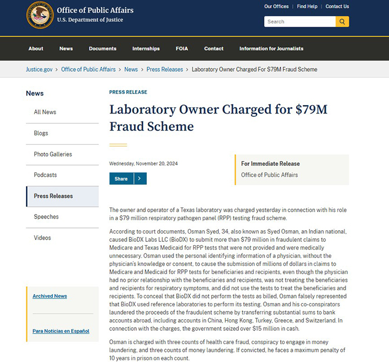Image resolution: width=389 pixels, height=362 pixels.
Task: Open the News navigation menu
Action: tap(66, 49)
